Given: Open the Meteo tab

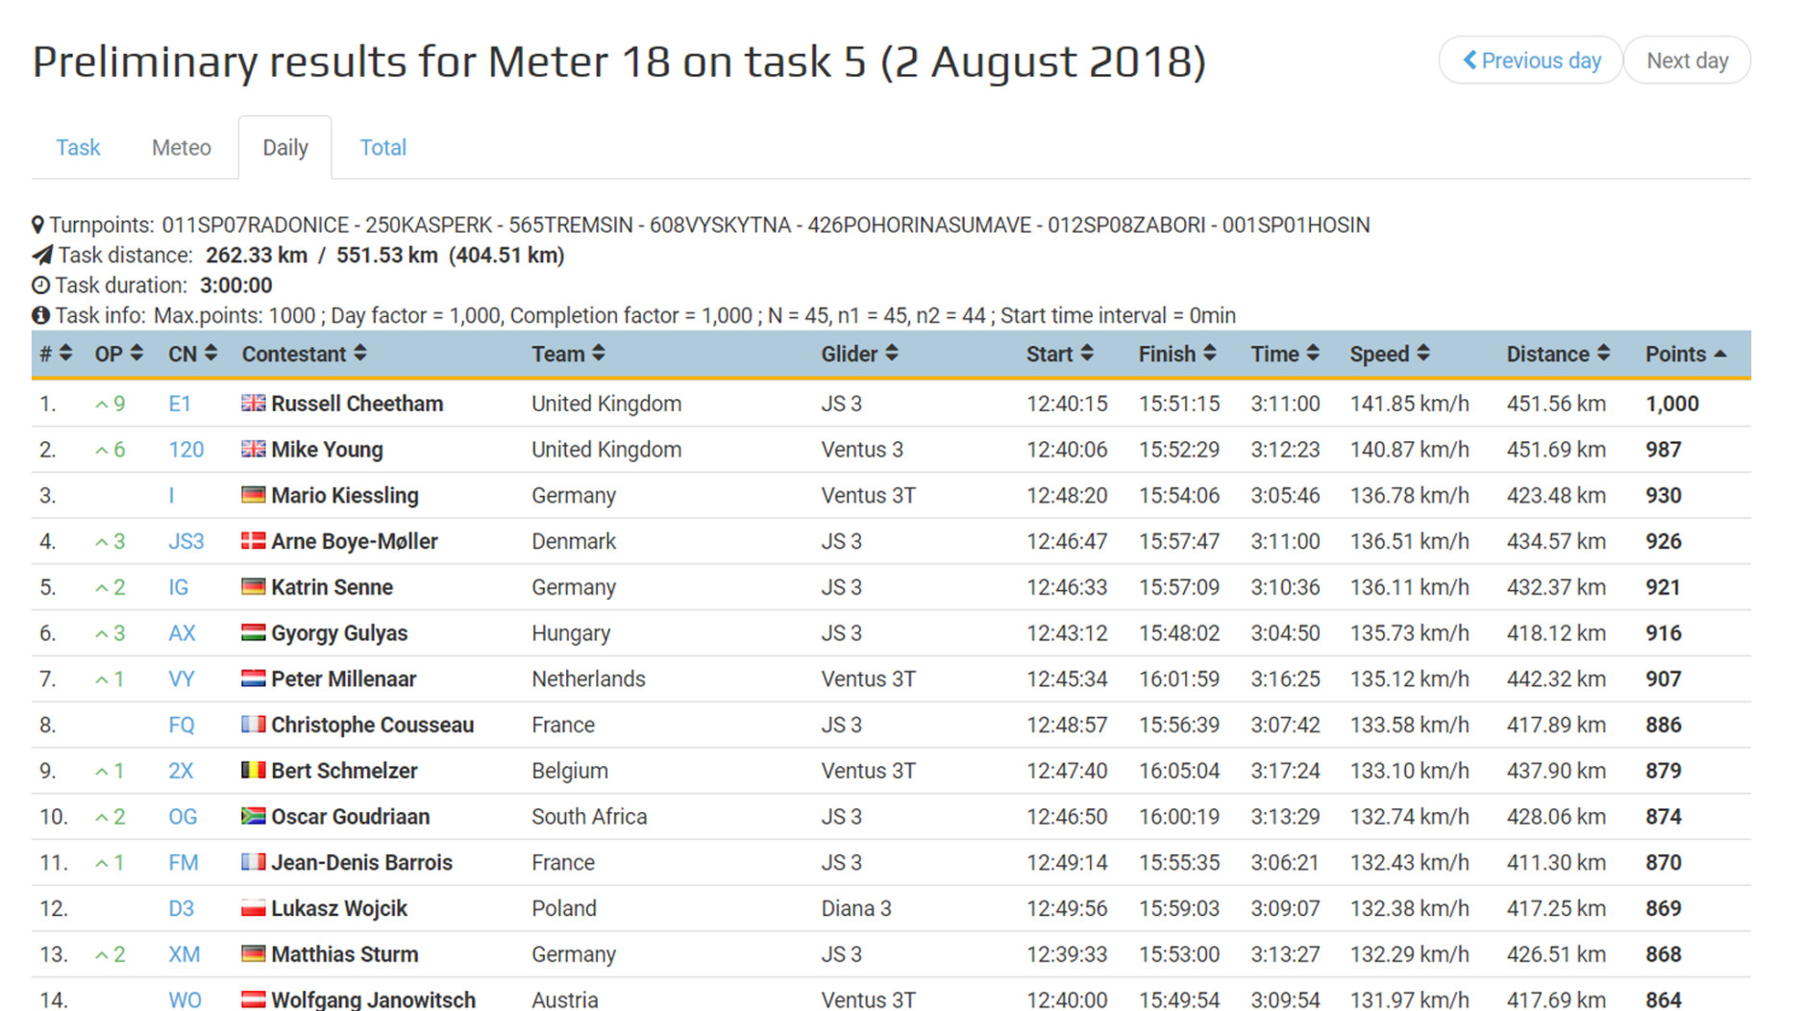Looking at the screenshot, I should (x=182, y=148).
